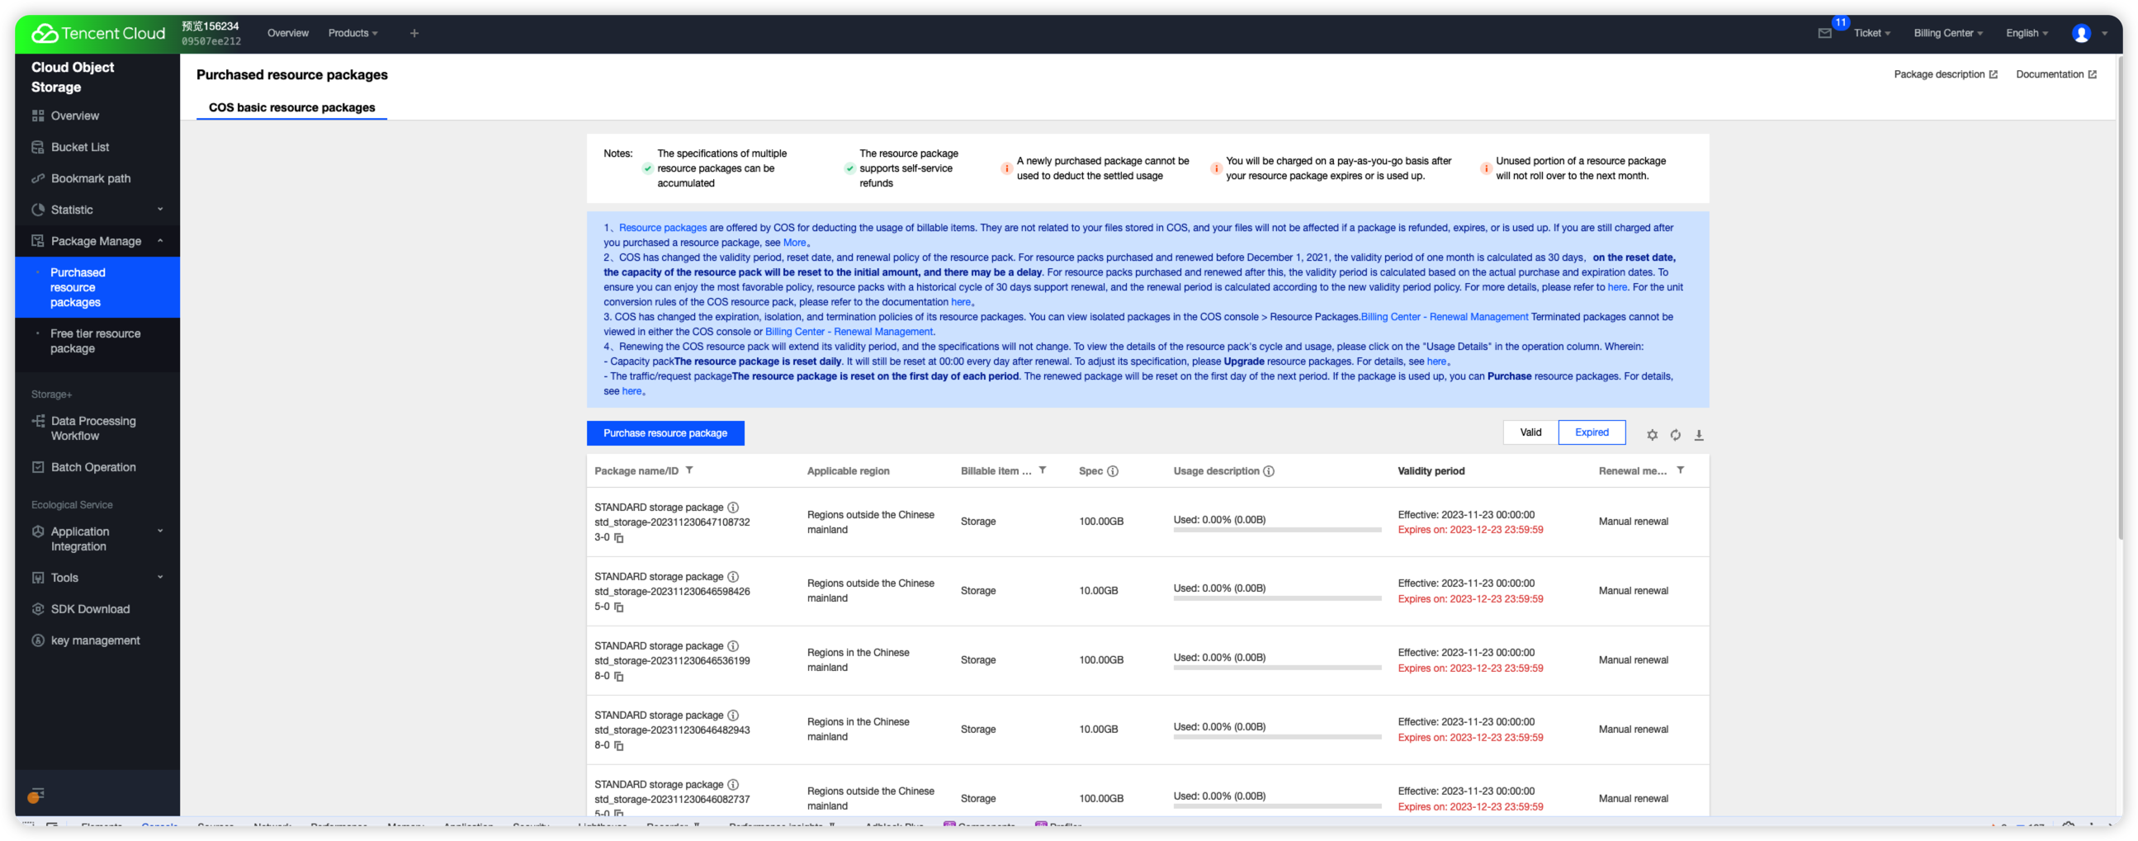Filter the Renewal method column
This screenshot has width=2138, height=841.
pyautogui.click(x=1680, y=470)
